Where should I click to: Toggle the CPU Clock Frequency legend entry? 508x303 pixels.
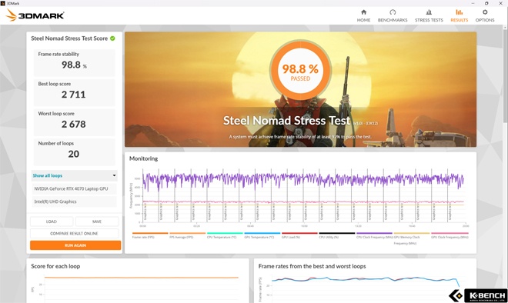pyautogui.click(x=374, y=237)
